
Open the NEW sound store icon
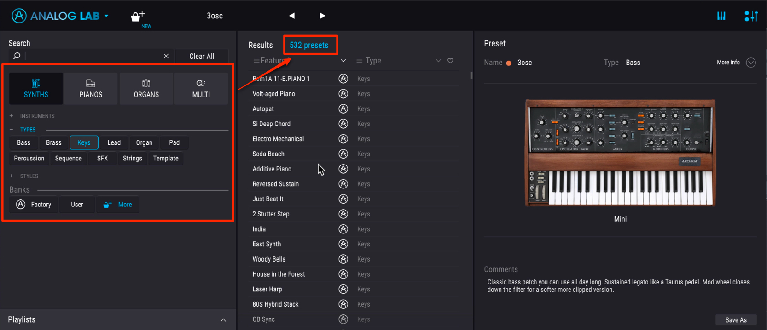pyautogui.click(x=138, y=17)
